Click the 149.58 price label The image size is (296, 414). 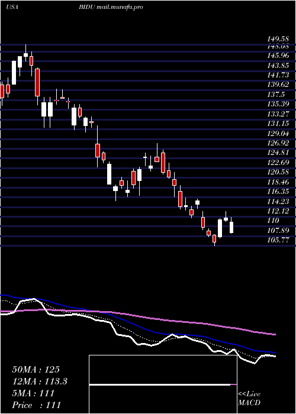(278, 40)
